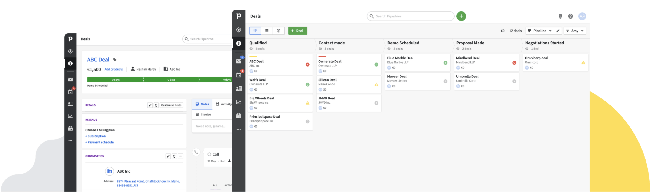Click the label tag icon next to ABC Deal title
651x193 pixels.
point(115,60)
